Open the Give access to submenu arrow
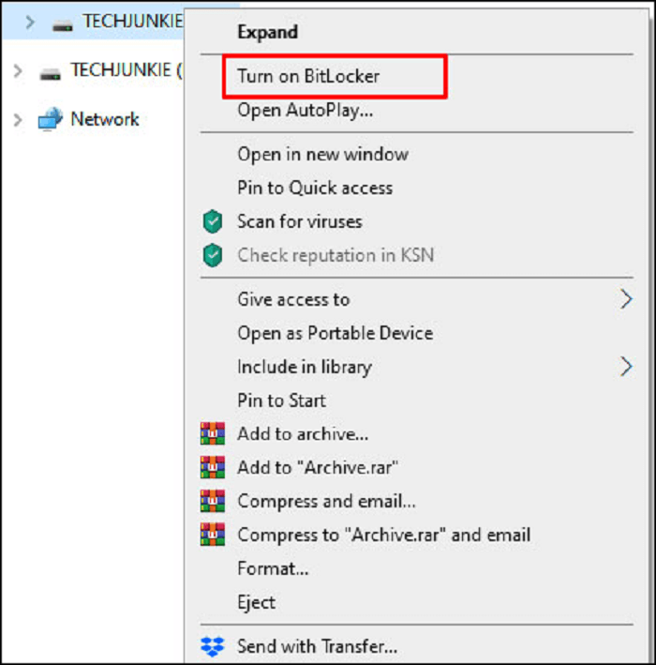 pos(626,299)
